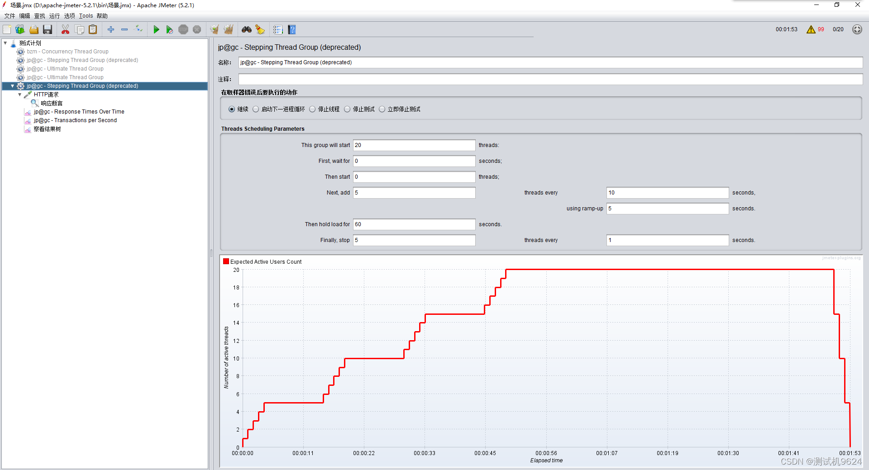Collapse the selected Stepping Thread Group node
Image resolution: width=869 pixels, height=470 pixels.
[13, 86]
